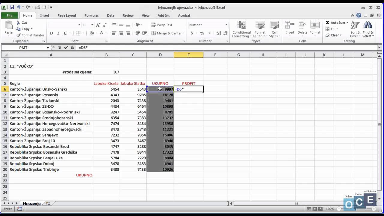
Task: Toggle Underline formatting
Action: 65,33
